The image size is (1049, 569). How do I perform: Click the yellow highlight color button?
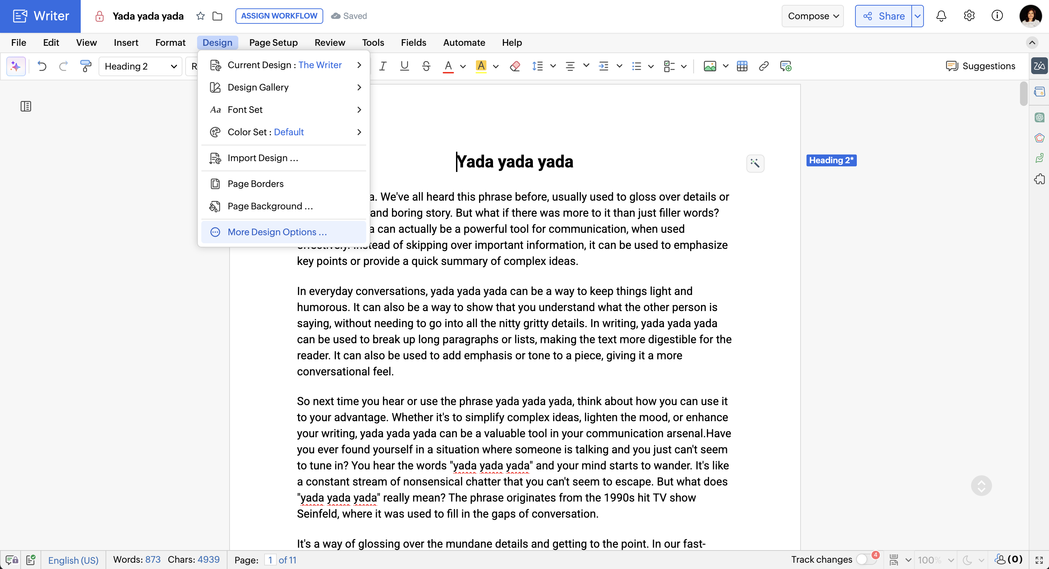[x=481, y=66]
